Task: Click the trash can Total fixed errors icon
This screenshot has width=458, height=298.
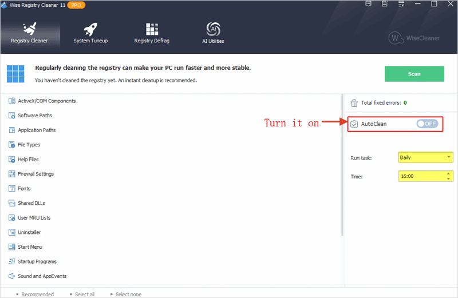Action: [x=354, y=103]
